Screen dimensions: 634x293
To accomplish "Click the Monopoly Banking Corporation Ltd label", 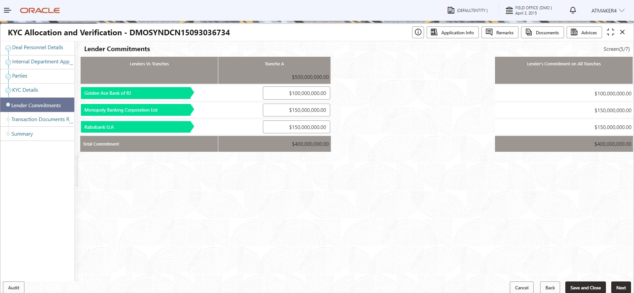I will 137,110.
